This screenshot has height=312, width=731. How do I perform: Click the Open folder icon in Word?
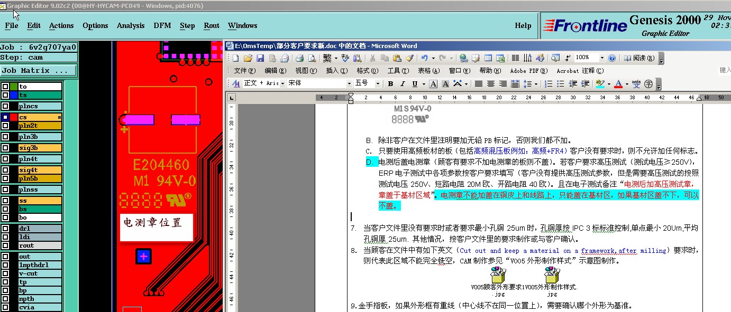[248, 58]
